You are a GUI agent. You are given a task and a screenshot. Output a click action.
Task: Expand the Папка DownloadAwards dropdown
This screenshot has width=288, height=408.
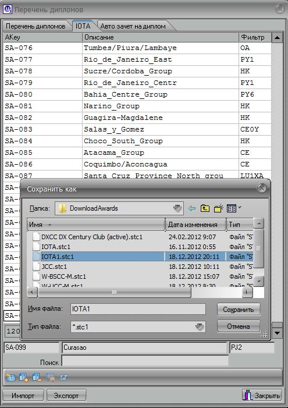[x=177, y=208]
